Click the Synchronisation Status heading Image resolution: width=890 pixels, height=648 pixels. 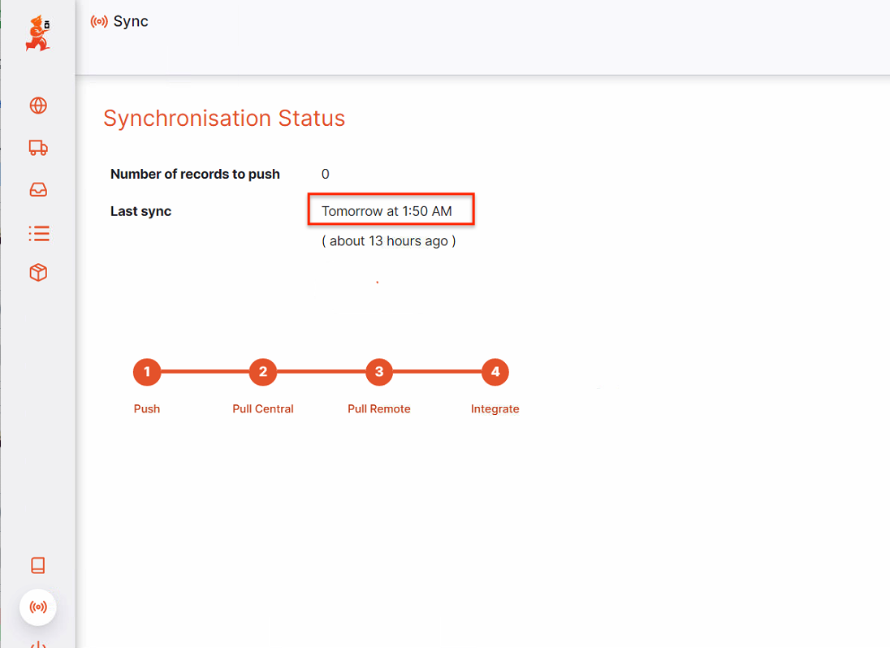click(x=224, y=118)
